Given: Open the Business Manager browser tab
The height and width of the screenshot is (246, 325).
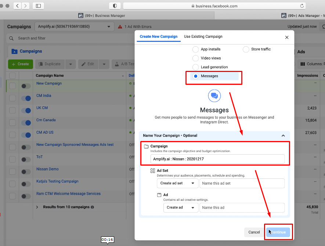Looking at the screenshot, I should pos(105,15).
